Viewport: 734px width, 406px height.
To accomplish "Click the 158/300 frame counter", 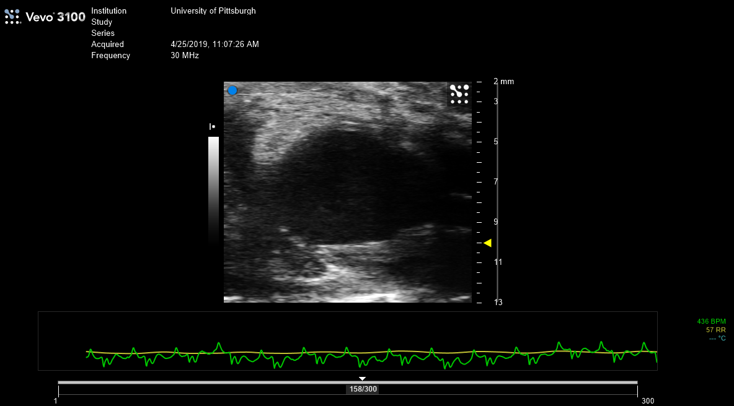I will pos(363,389).
